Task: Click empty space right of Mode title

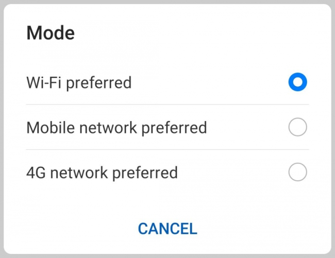Action: coord(206,33)
